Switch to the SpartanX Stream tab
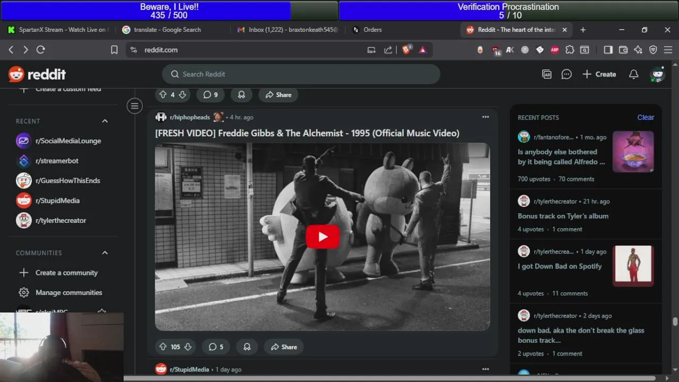The height and width of the screenshot is (382, 679). coord(57,30)
